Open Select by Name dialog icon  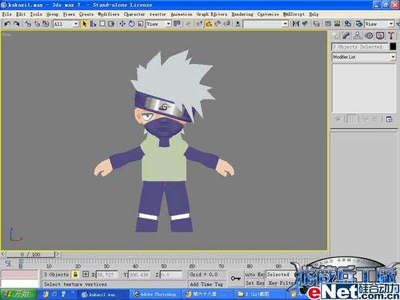pos(93,24)
